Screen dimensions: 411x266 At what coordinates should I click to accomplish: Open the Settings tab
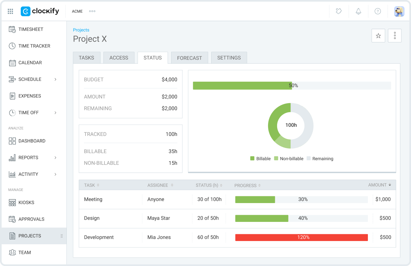[x=229, y=57]
